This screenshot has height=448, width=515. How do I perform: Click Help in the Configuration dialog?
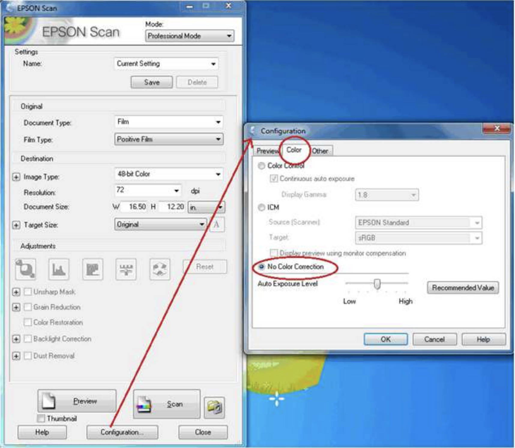coord(483,339)
